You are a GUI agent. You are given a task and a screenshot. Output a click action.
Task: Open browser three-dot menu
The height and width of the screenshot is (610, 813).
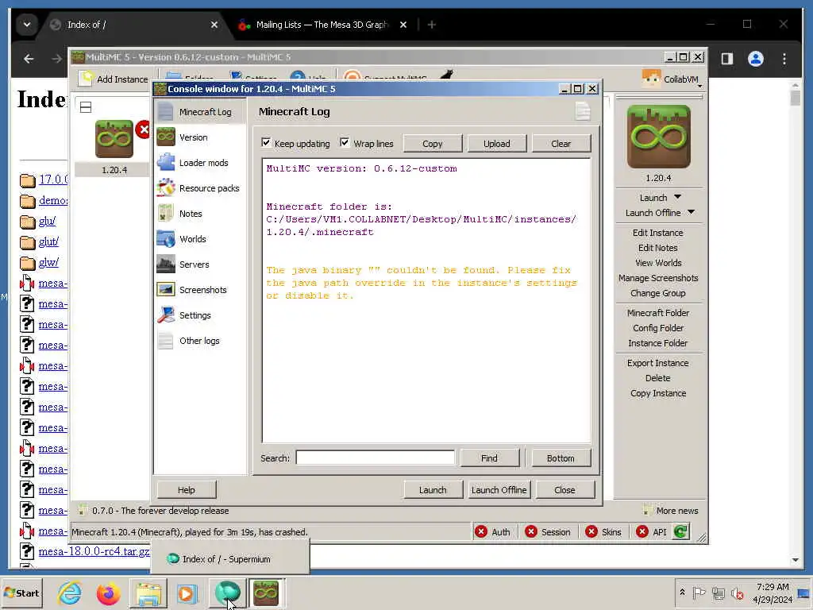[x=784, y=59]
